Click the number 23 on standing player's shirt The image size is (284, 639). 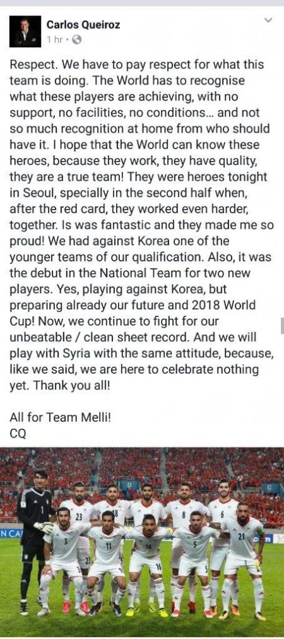pyautogui.click(x=79, y=517)
